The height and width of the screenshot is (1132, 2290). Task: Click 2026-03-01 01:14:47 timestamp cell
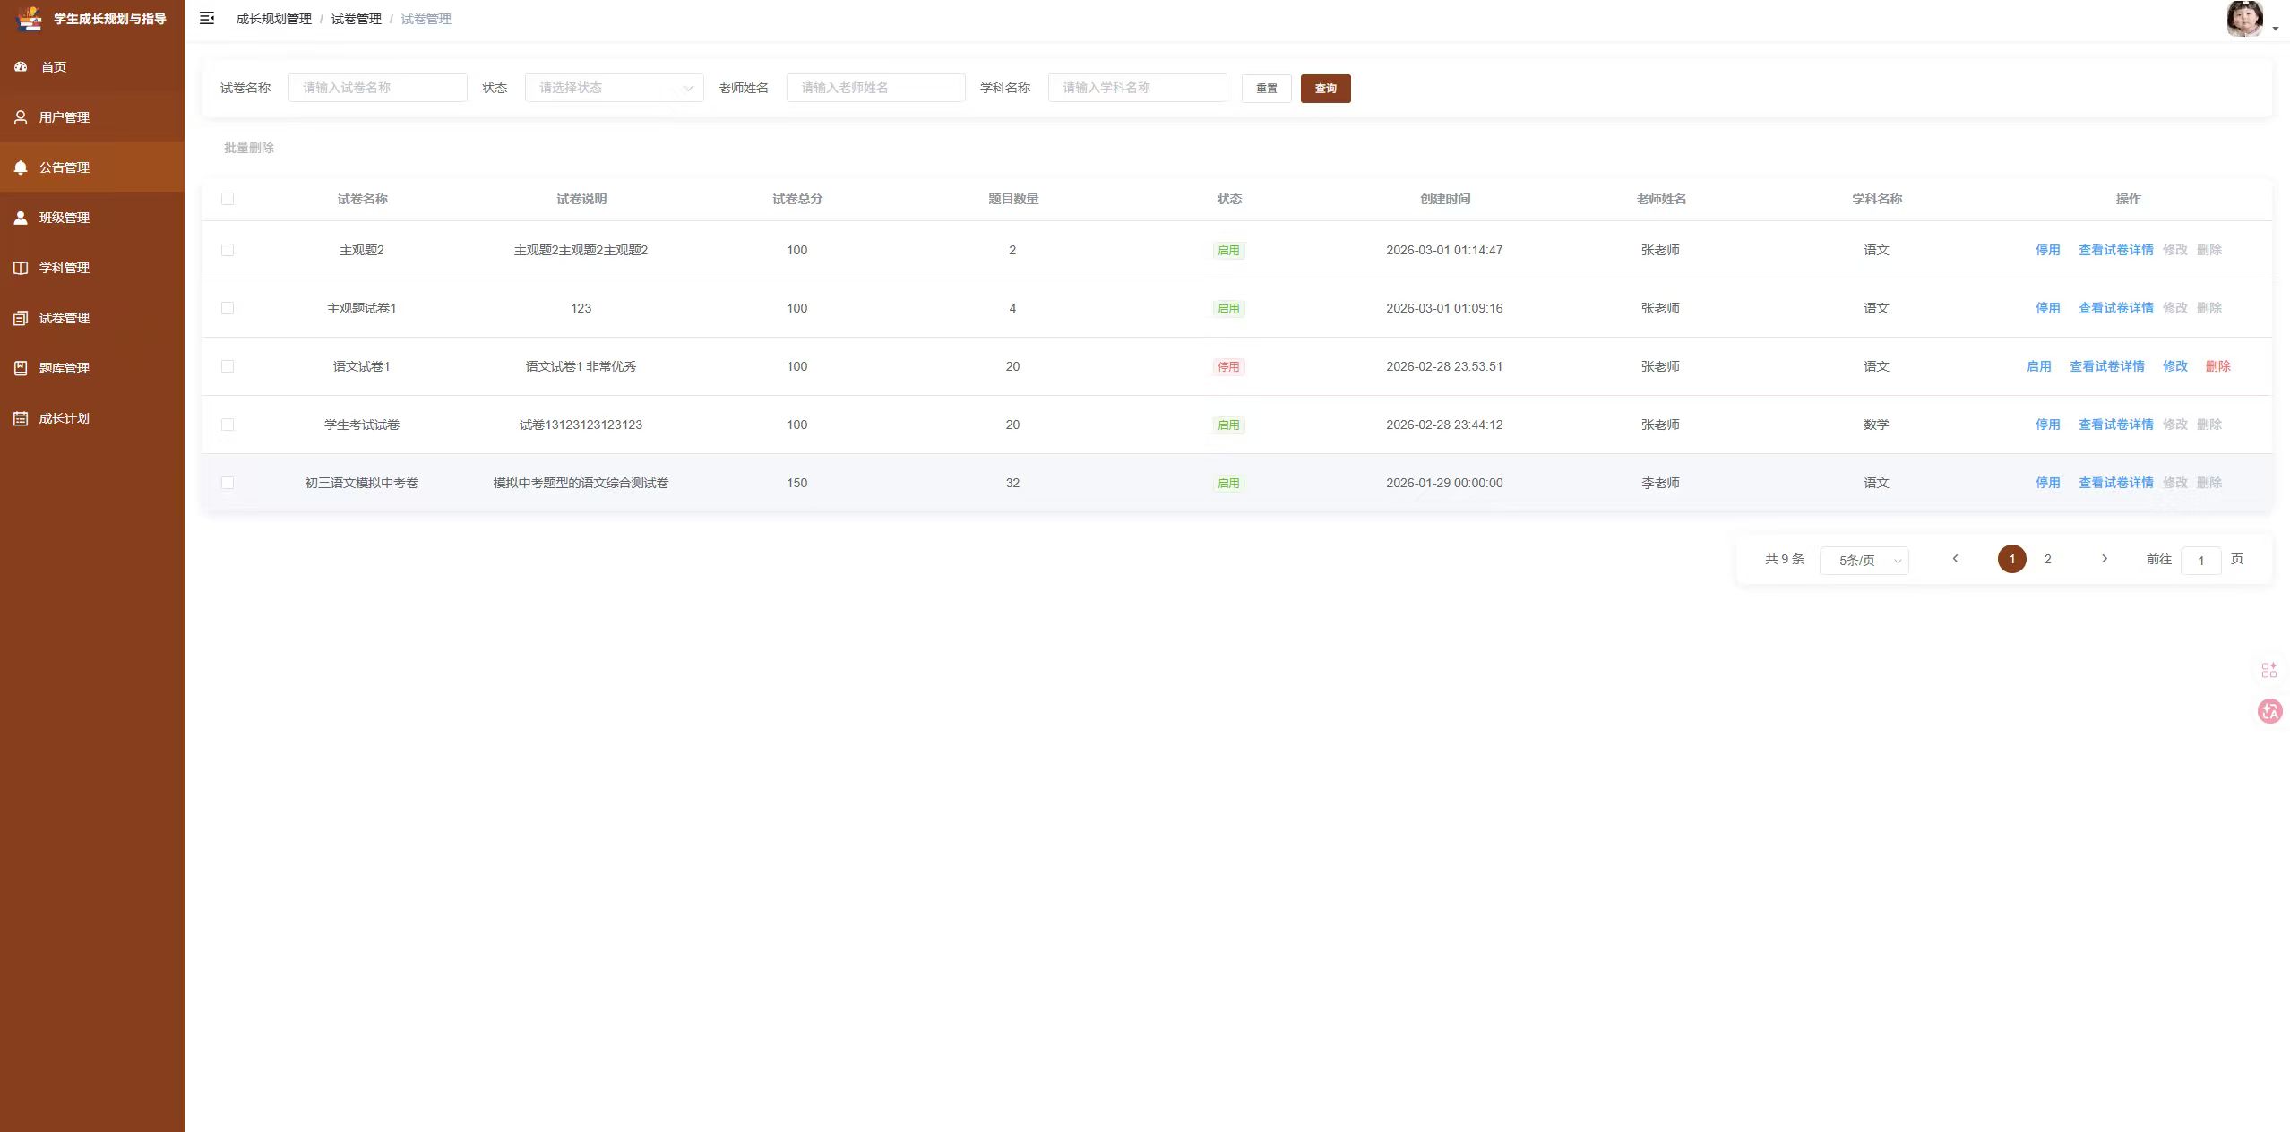coord(1444,250)
